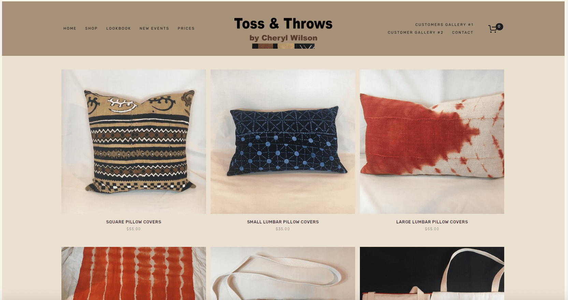This screenshot has height=300, width=568.
Task: Click the Toss & Throws logo
Action: pyautogui.click(x=283, y=33)
